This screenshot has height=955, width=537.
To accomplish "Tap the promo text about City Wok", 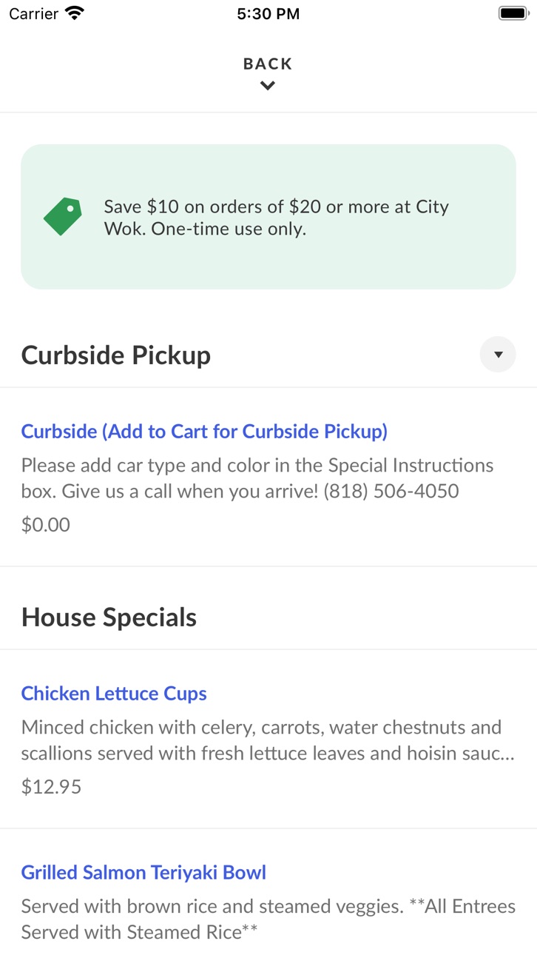I will (277, 218).
